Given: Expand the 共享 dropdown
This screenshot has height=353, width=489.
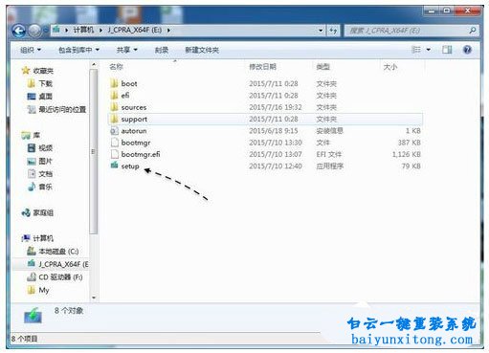Looking at the screenshot, I should coord(126,50).
